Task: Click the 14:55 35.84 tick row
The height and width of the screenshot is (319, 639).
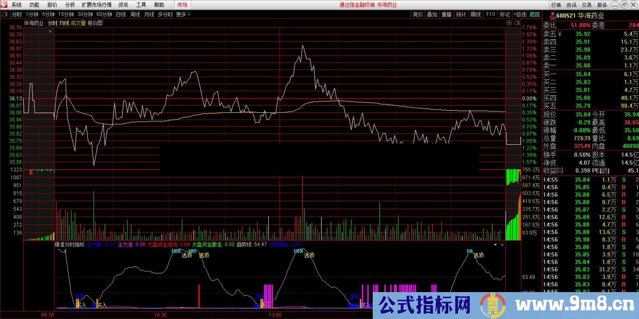Action: (591, 180)
